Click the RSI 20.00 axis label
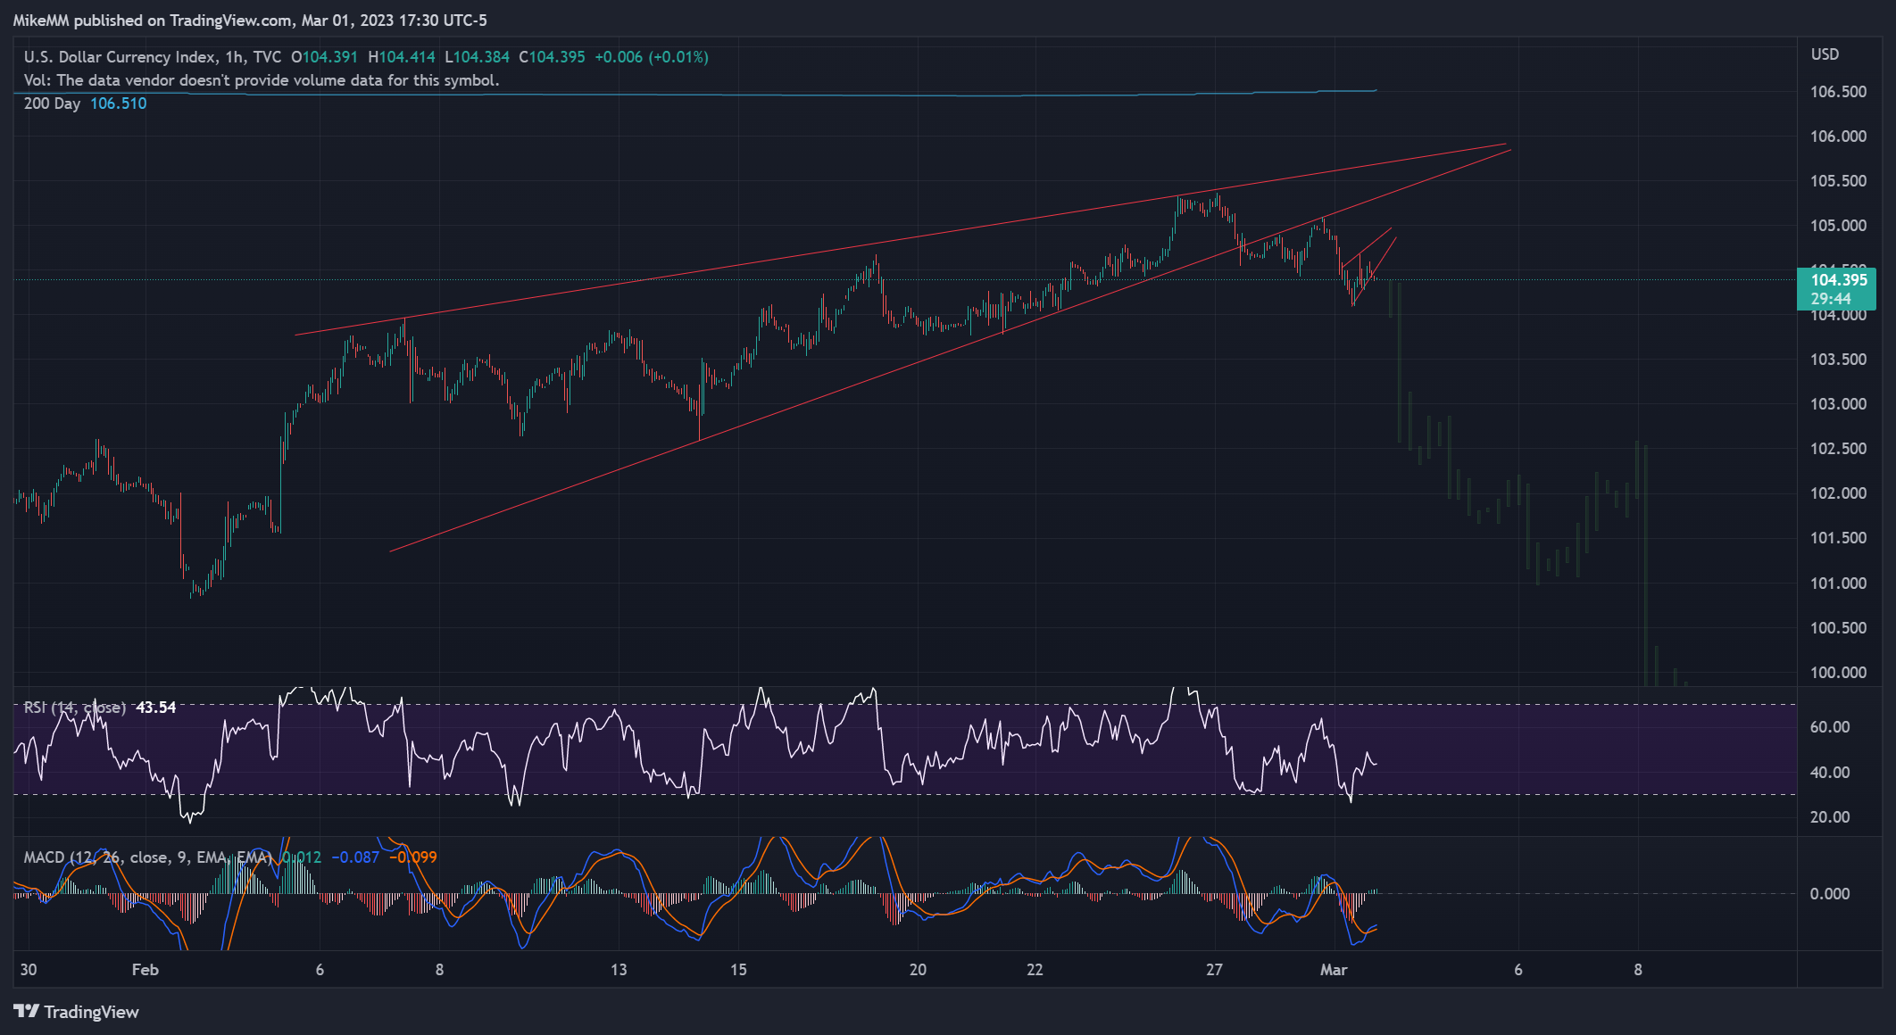This screenshot has width=1896, height=1035. click(x=1830, y=817)
